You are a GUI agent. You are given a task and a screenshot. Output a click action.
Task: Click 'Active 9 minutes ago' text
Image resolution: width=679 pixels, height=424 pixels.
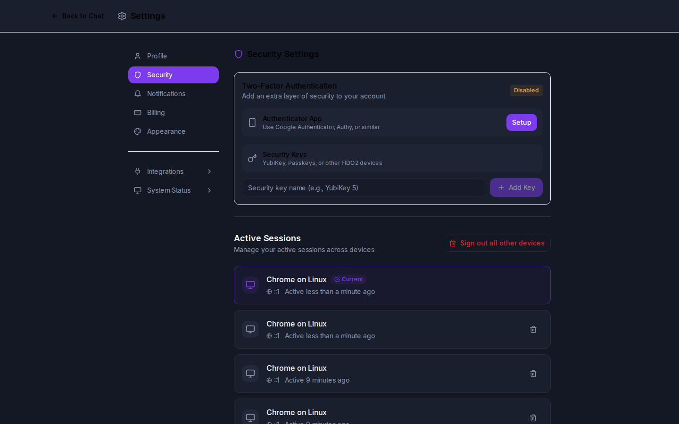click(x=317, y=380)
